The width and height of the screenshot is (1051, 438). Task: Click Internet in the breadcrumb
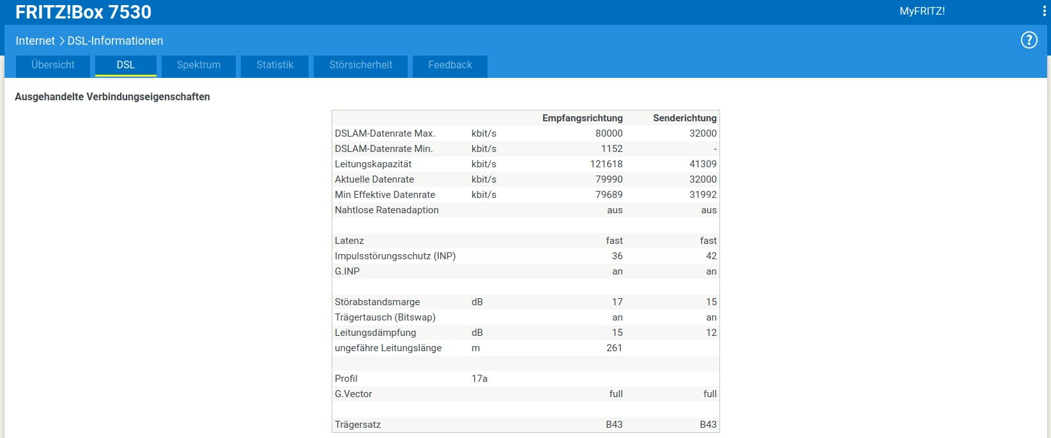pos(35,41)
